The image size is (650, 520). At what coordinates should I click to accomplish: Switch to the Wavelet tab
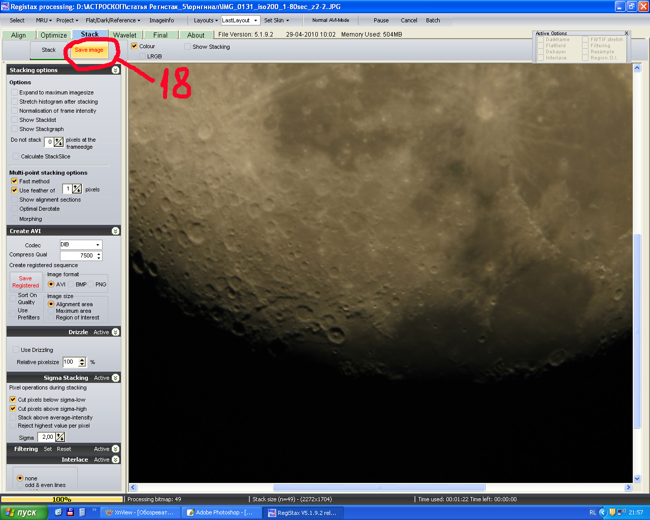[x=125, y=35]
